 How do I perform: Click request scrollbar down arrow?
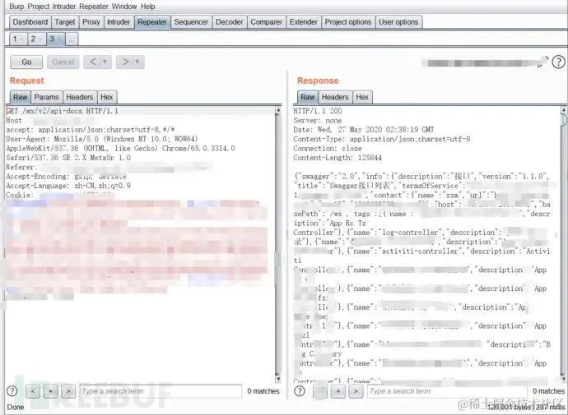coord(278,379)
